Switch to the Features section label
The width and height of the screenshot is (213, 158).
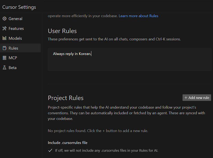pyautogui.click(x=16, y=29)
